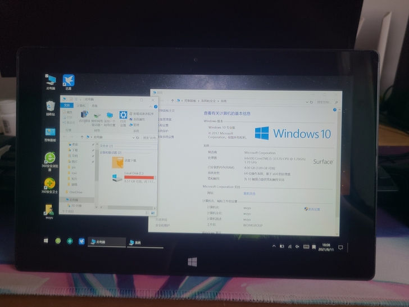Select 图片 in Explorer navigation pane

(73, 161)
